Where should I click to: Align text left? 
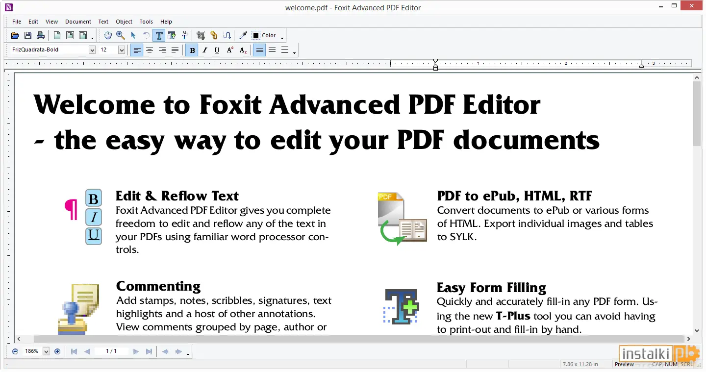click(137, 50)
